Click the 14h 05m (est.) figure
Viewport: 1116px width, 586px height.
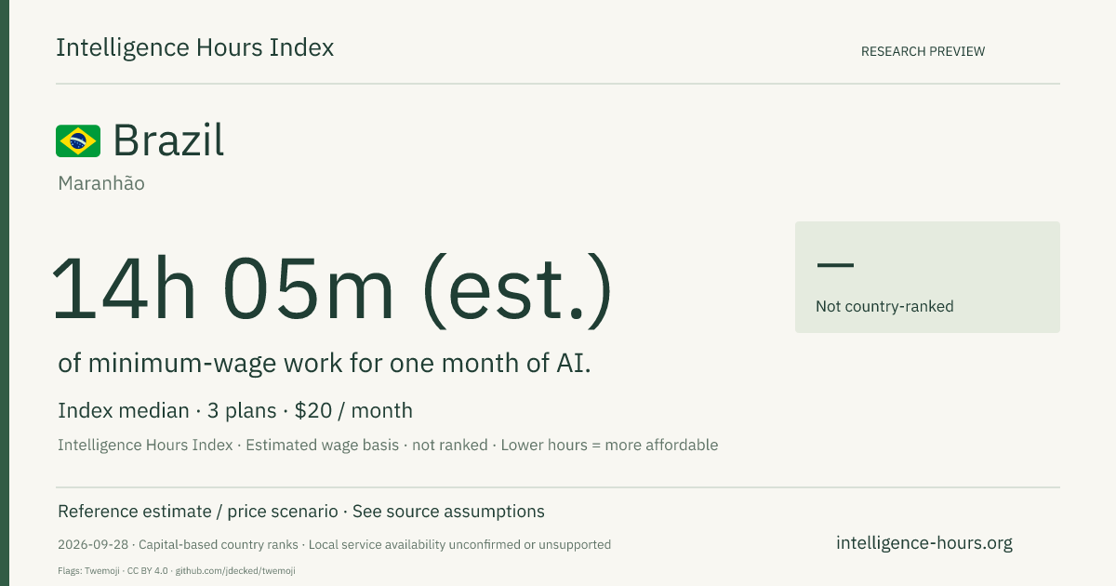pos(333,288)
